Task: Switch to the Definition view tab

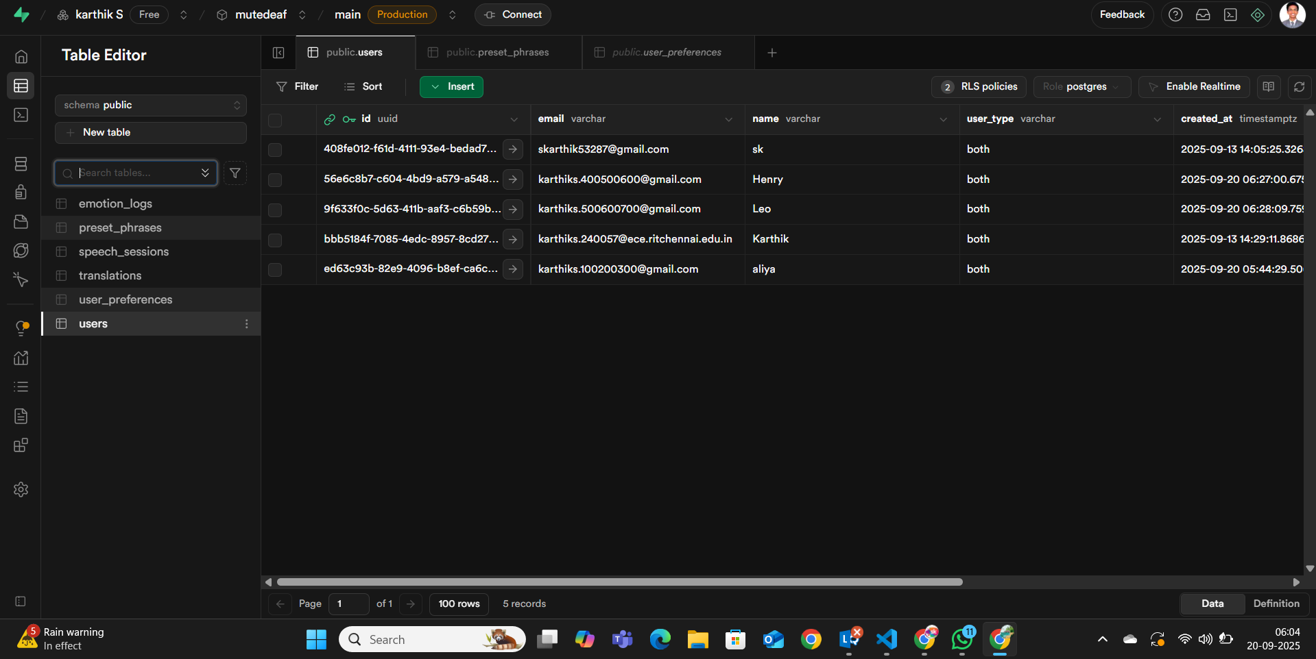Action: click(1276, 604)
